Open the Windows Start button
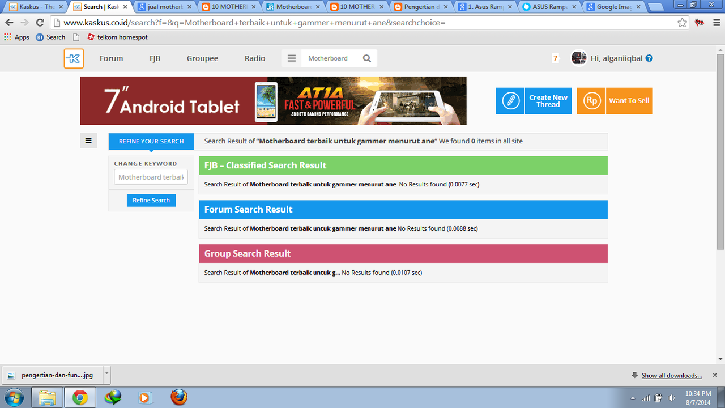This screenshot has height=408, width=725. pyautogui.click(x=14, y=397)
